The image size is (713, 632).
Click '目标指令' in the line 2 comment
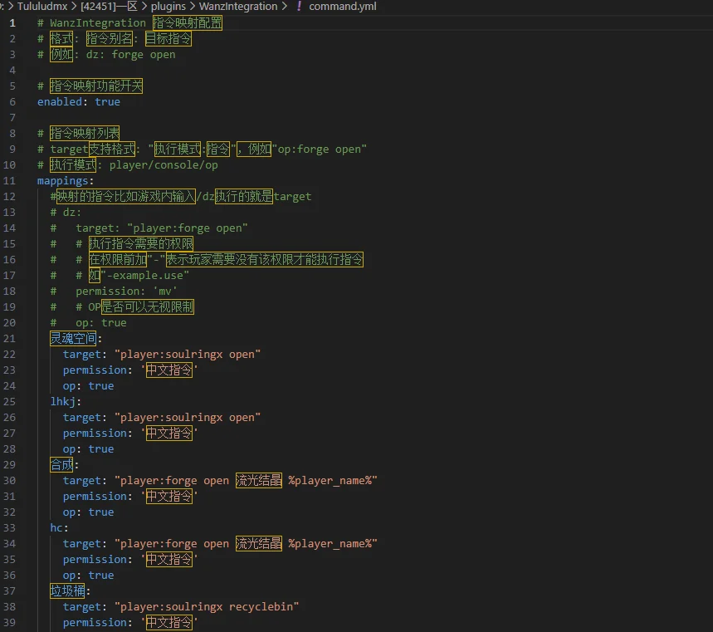[168, 39]
